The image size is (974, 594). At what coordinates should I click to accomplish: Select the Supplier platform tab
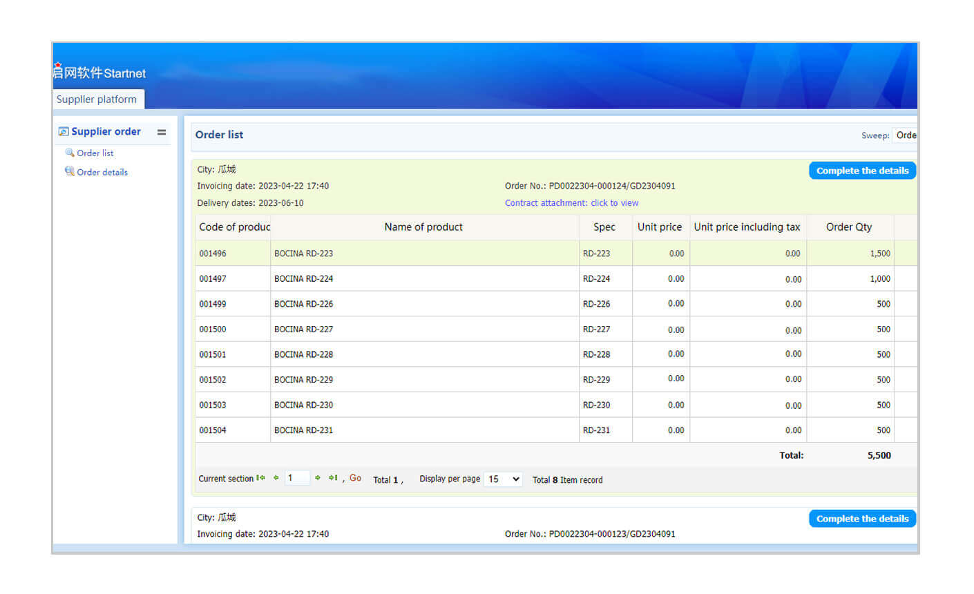(97, 99)
